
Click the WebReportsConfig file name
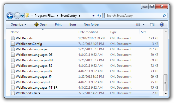pos(29,44)
